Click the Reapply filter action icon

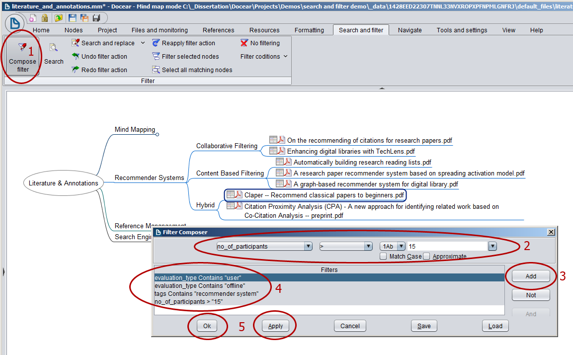156,43
